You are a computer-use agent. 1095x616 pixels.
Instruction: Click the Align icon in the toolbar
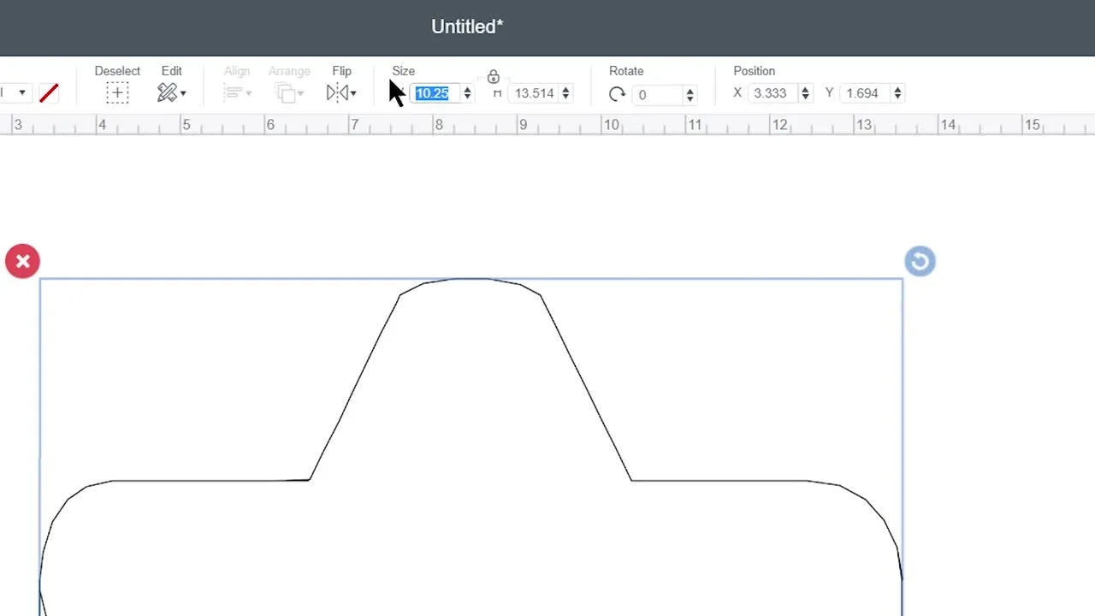pyautogui.click(x=233, y=92)
